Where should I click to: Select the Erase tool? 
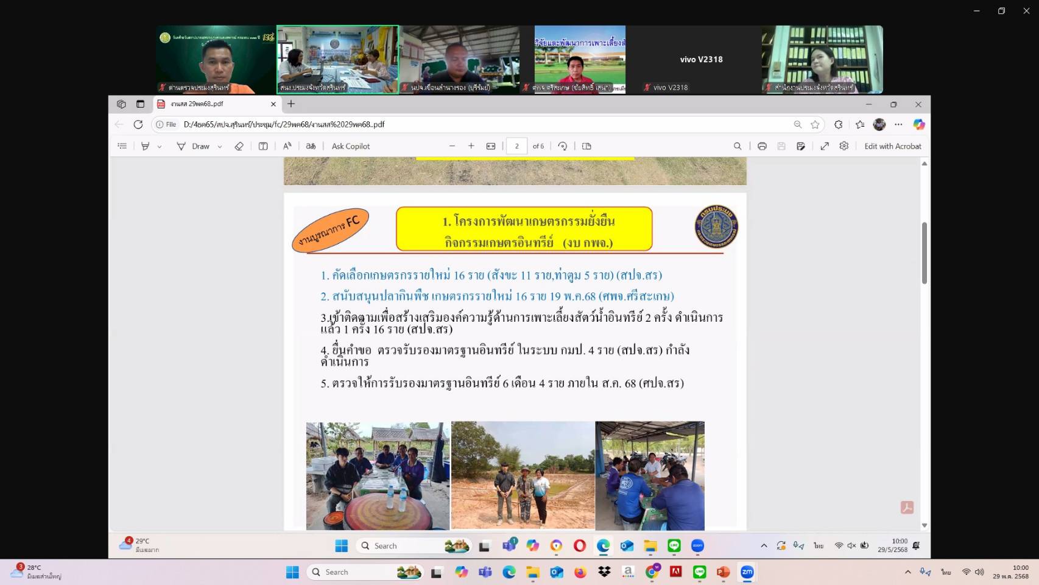click(x=239, y=146)
